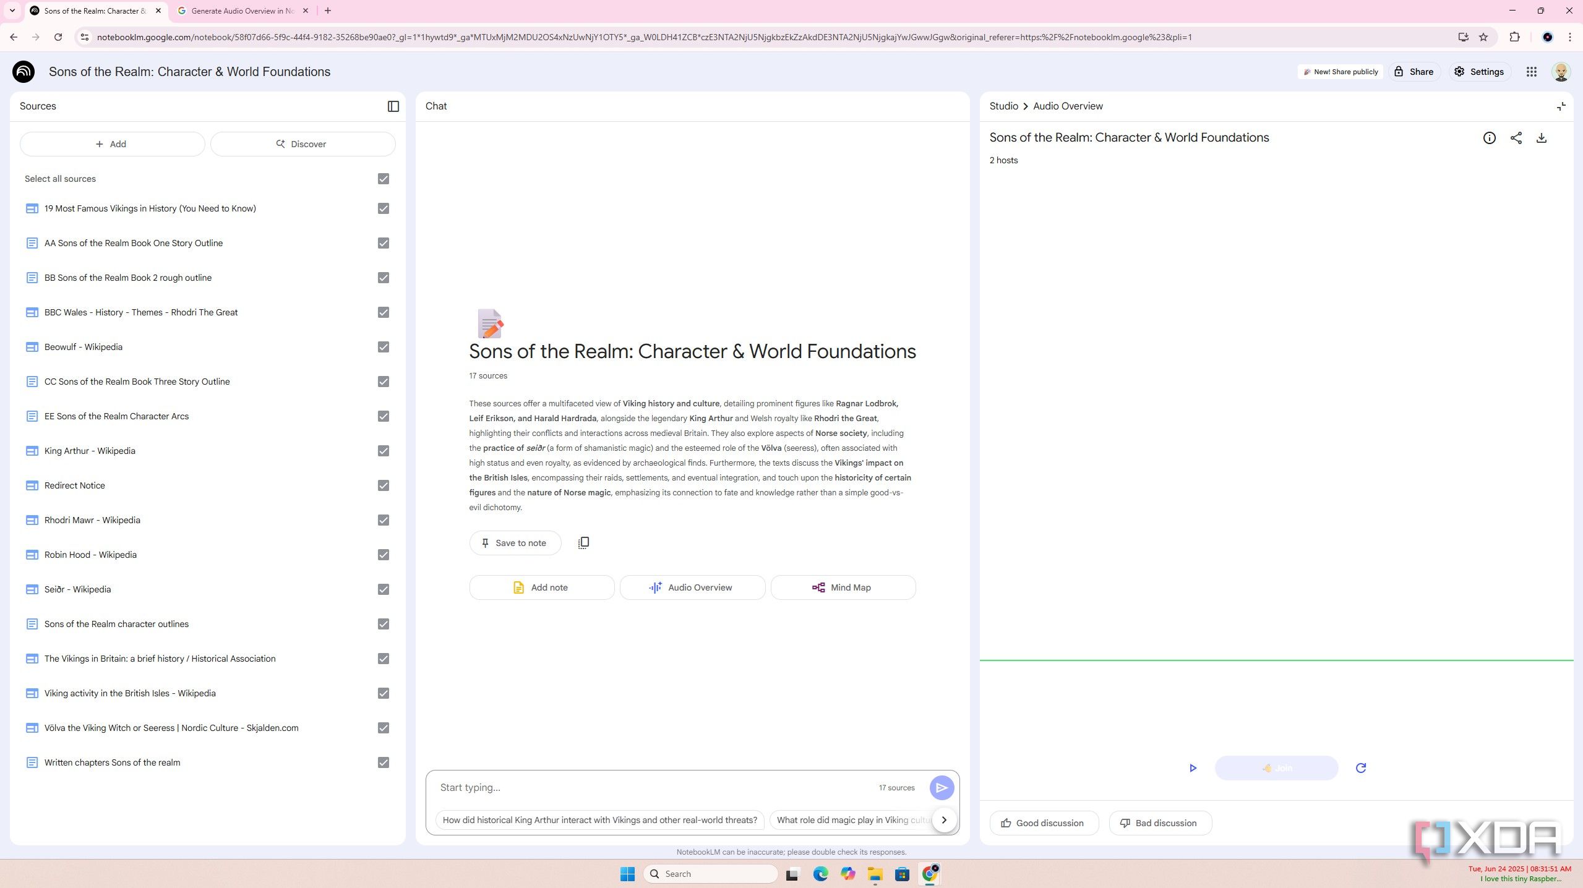The height and width of the screenshot is (888, 1583).
Task: Open the audio overview info icon
Action: [1490, 138]
